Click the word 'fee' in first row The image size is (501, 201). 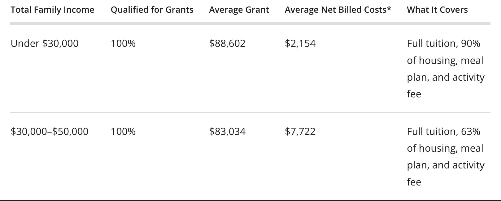tap(414, 94)
